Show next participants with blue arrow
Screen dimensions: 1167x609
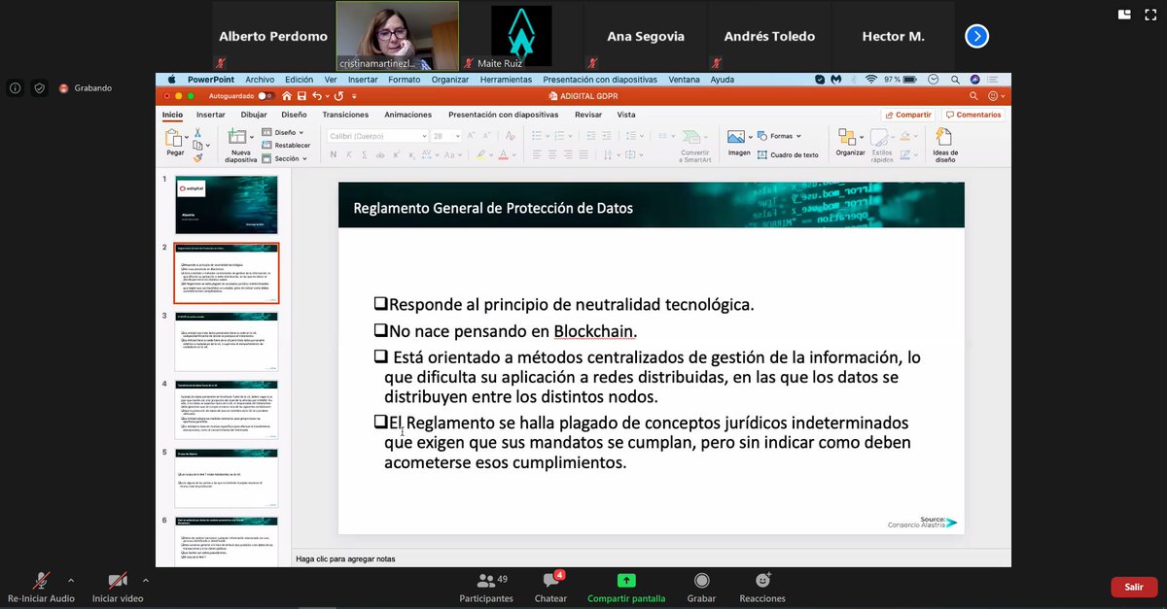click(977, 36)
